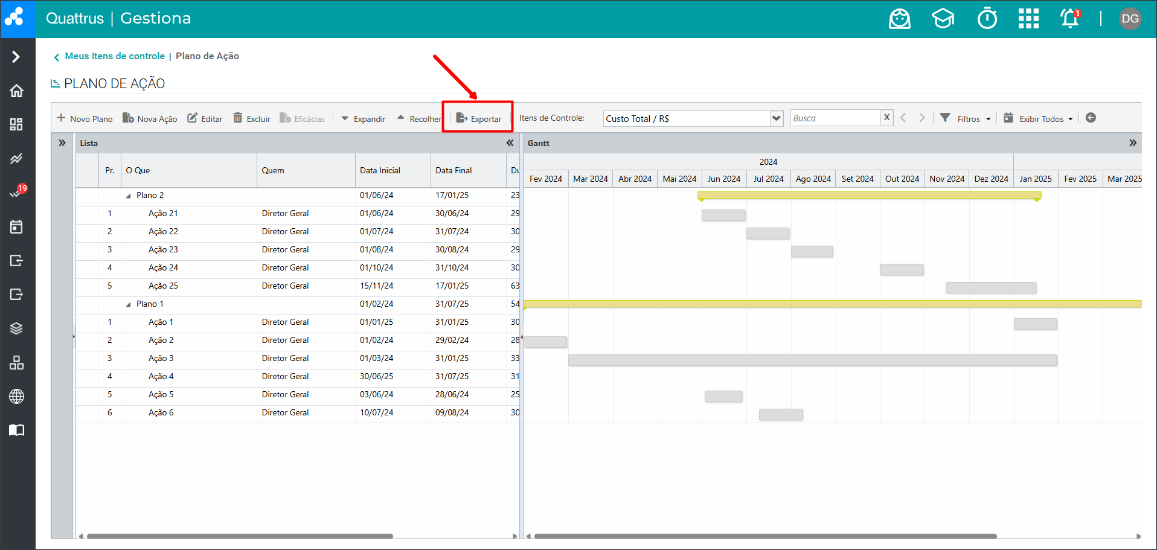Collapse the Lista panel

[510, 143]
